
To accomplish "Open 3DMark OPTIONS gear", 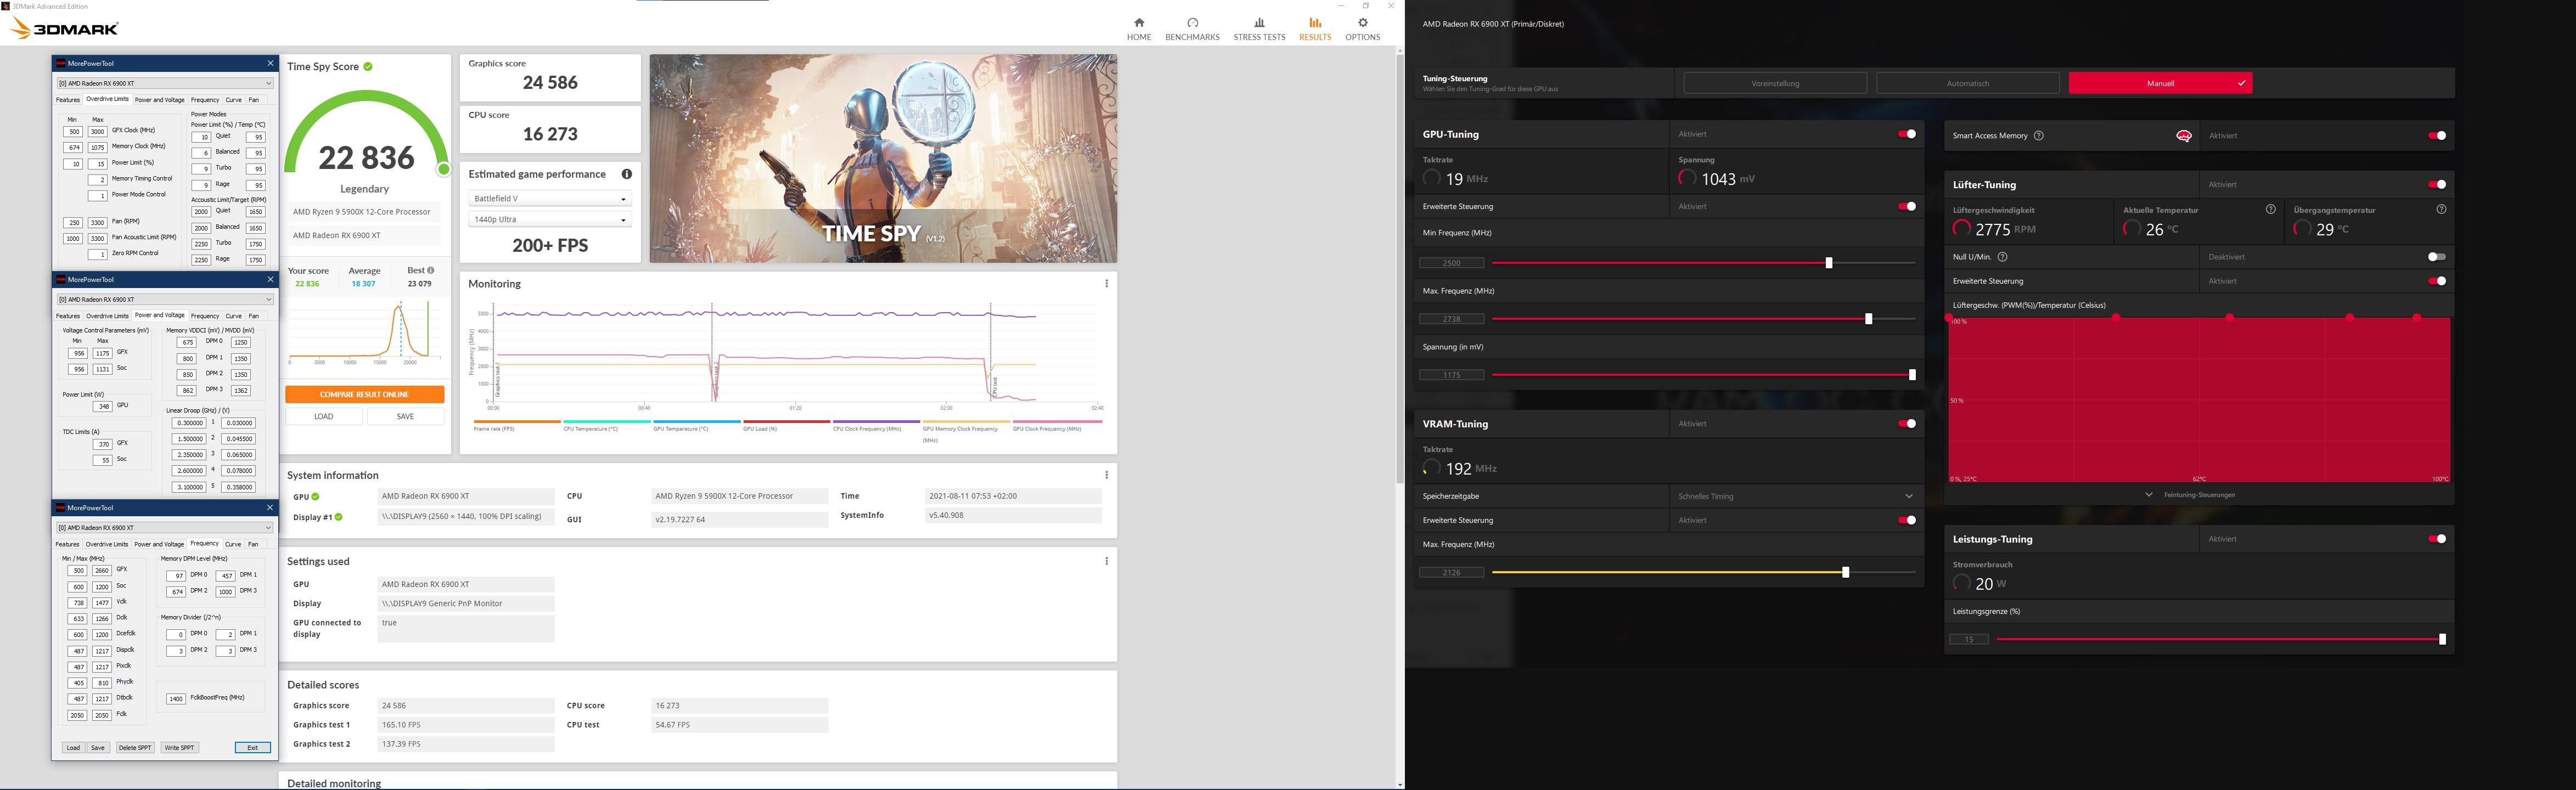I will tap(1362, 28).
